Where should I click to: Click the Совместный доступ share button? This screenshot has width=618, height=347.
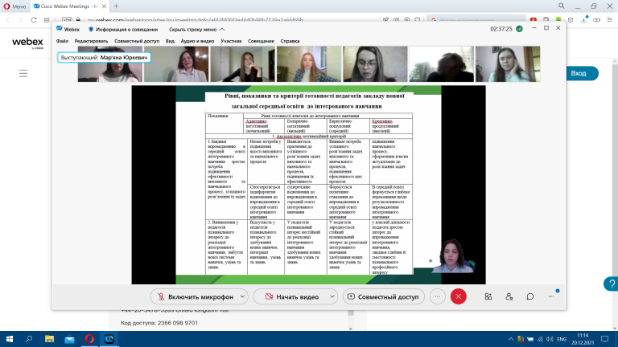point(384,296)
